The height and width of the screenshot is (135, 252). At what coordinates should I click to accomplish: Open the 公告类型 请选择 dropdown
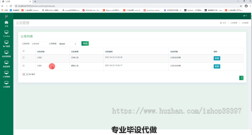click(67, 44)
